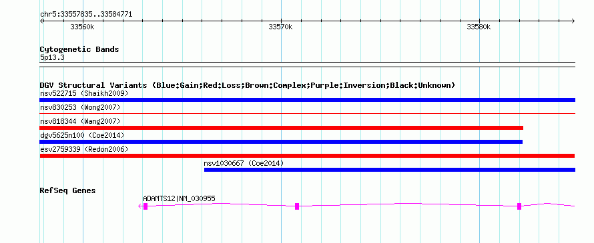
Task: Open the dgv5625n100 (Coe2014) label
Action: point(82,135)
